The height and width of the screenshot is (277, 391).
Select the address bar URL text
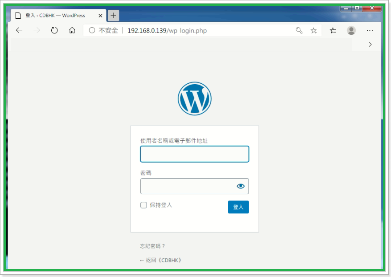tap(167, 31)
